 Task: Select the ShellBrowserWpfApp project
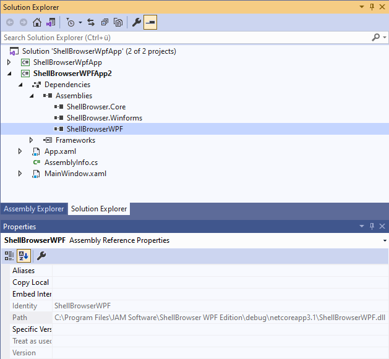[67, 62]
